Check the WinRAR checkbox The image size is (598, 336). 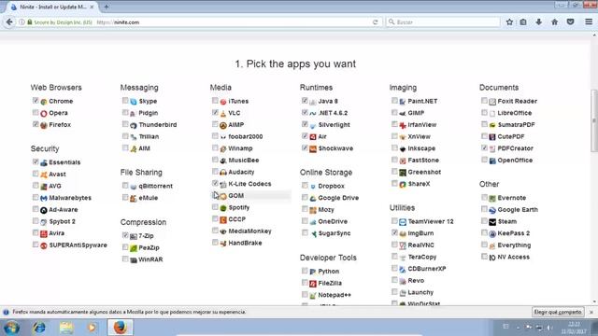pyautogui.click(x=125, y=259)
